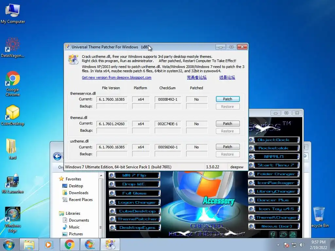Screen dimensions: 335x251
Task: Open ThemeR.Changer launcher entry
Action: click(273, 217)
